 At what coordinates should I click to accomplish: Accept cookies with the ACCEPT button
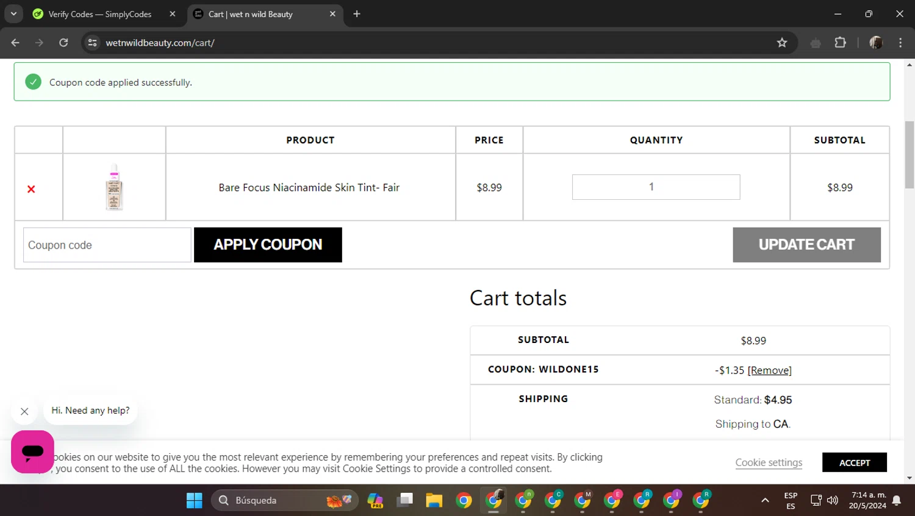click(854, 462)
